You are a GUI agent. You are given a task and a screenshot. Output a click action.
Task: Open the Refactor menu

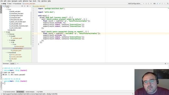[x=26, y=1]
